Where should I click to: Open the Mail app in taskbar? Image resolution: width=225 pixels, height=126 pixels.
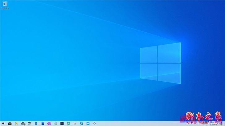(x=23, y=124)
